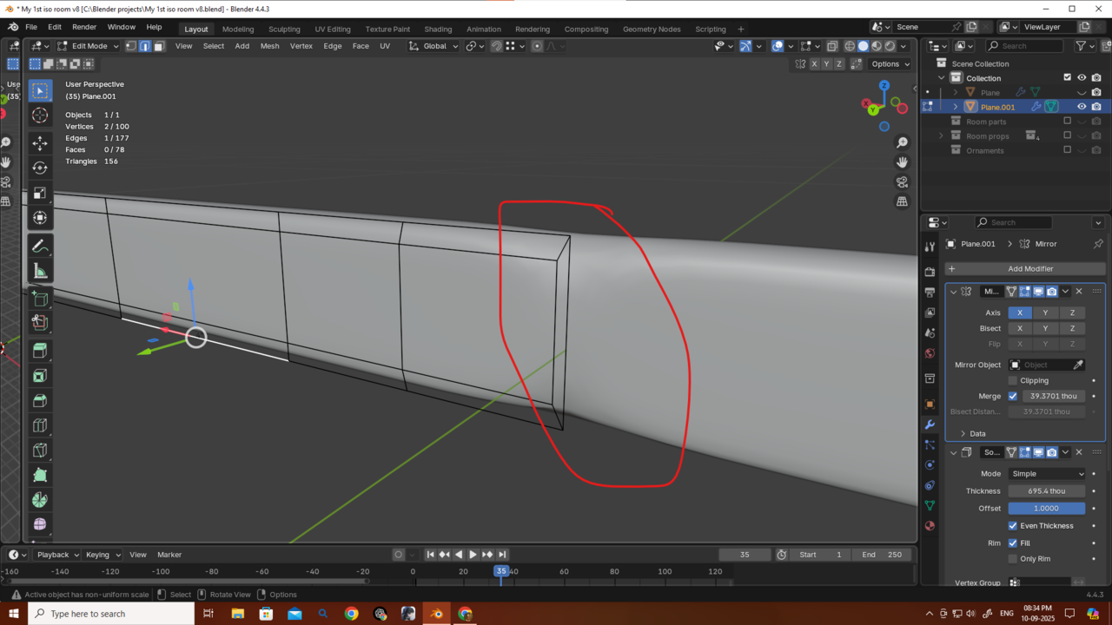This screenshot has width=1112, height=625.
Task: Open Windows taskbar search box
Action: pos(111,614)
